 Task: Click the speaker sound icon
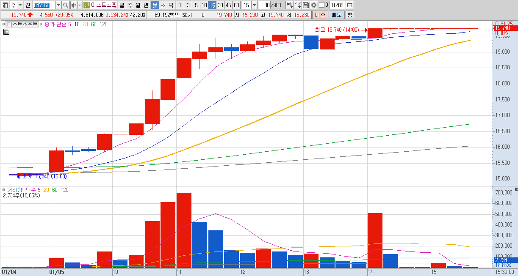point(73,5)
